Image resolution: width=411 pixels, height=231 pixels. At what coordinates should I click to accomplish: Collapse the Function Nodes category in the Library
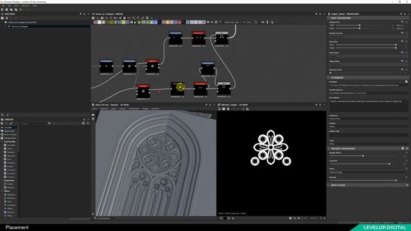tap(2, 142)
